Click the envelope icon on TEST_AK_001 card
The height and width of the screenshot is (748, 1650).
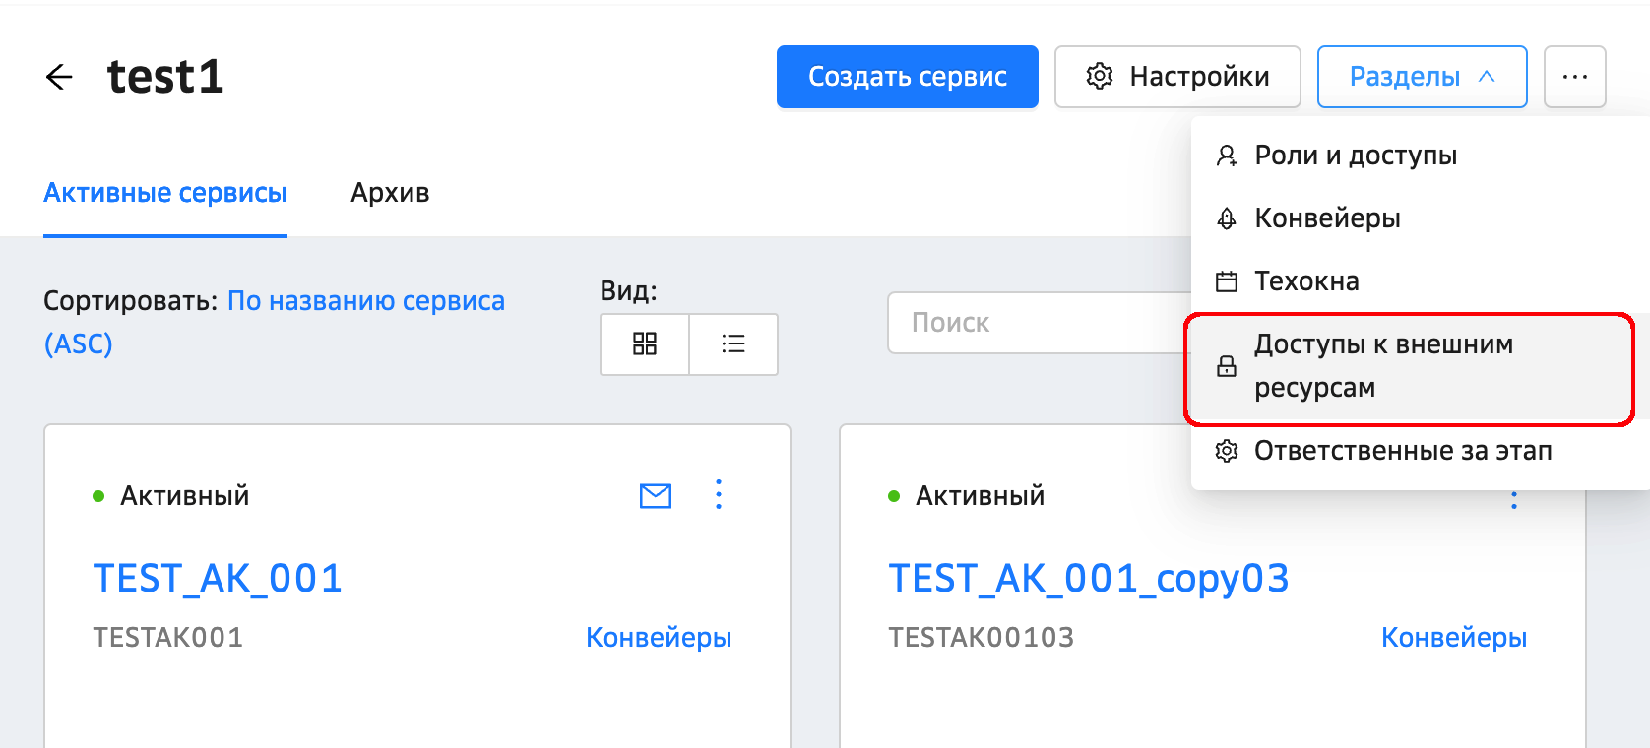[656, 496]
